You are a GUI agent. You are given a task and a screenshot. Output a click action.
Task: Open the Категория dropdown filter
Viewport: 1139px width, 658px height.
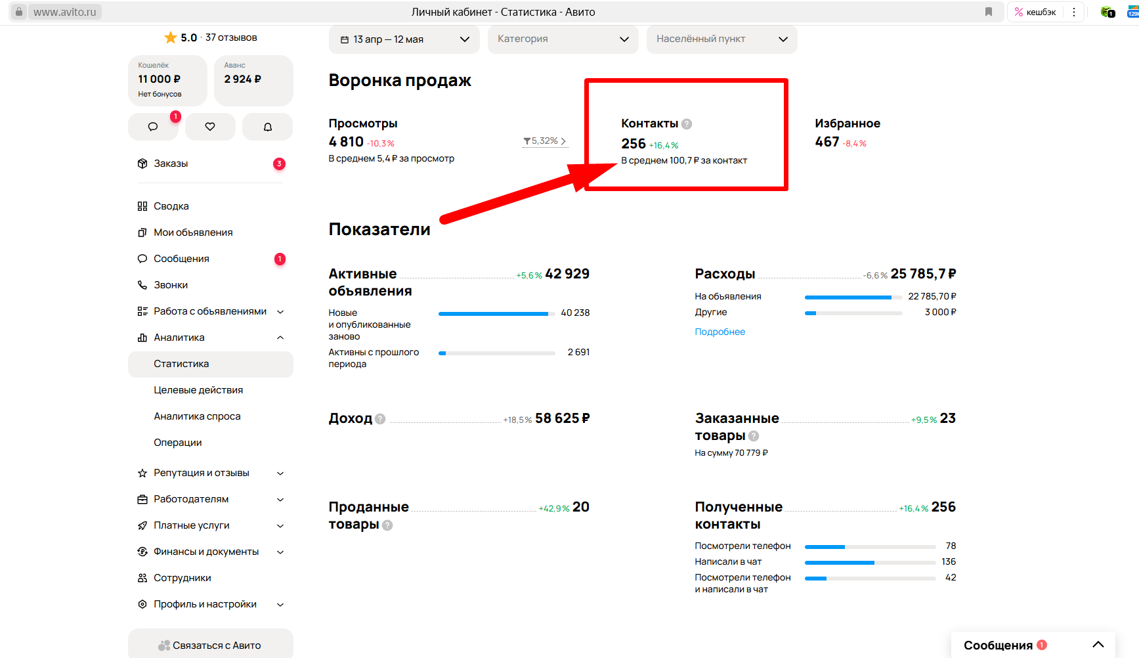pos(563,39)
